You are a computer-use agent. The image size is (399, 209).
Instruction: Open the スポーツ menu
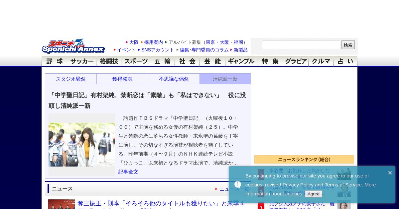point(136,61)
